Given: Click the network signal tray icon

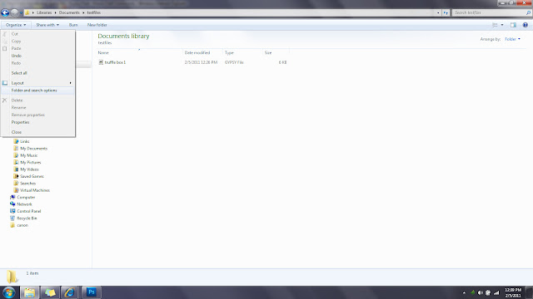Looking at the screenshot, I should pyautogui.click(x=496, y=292).
